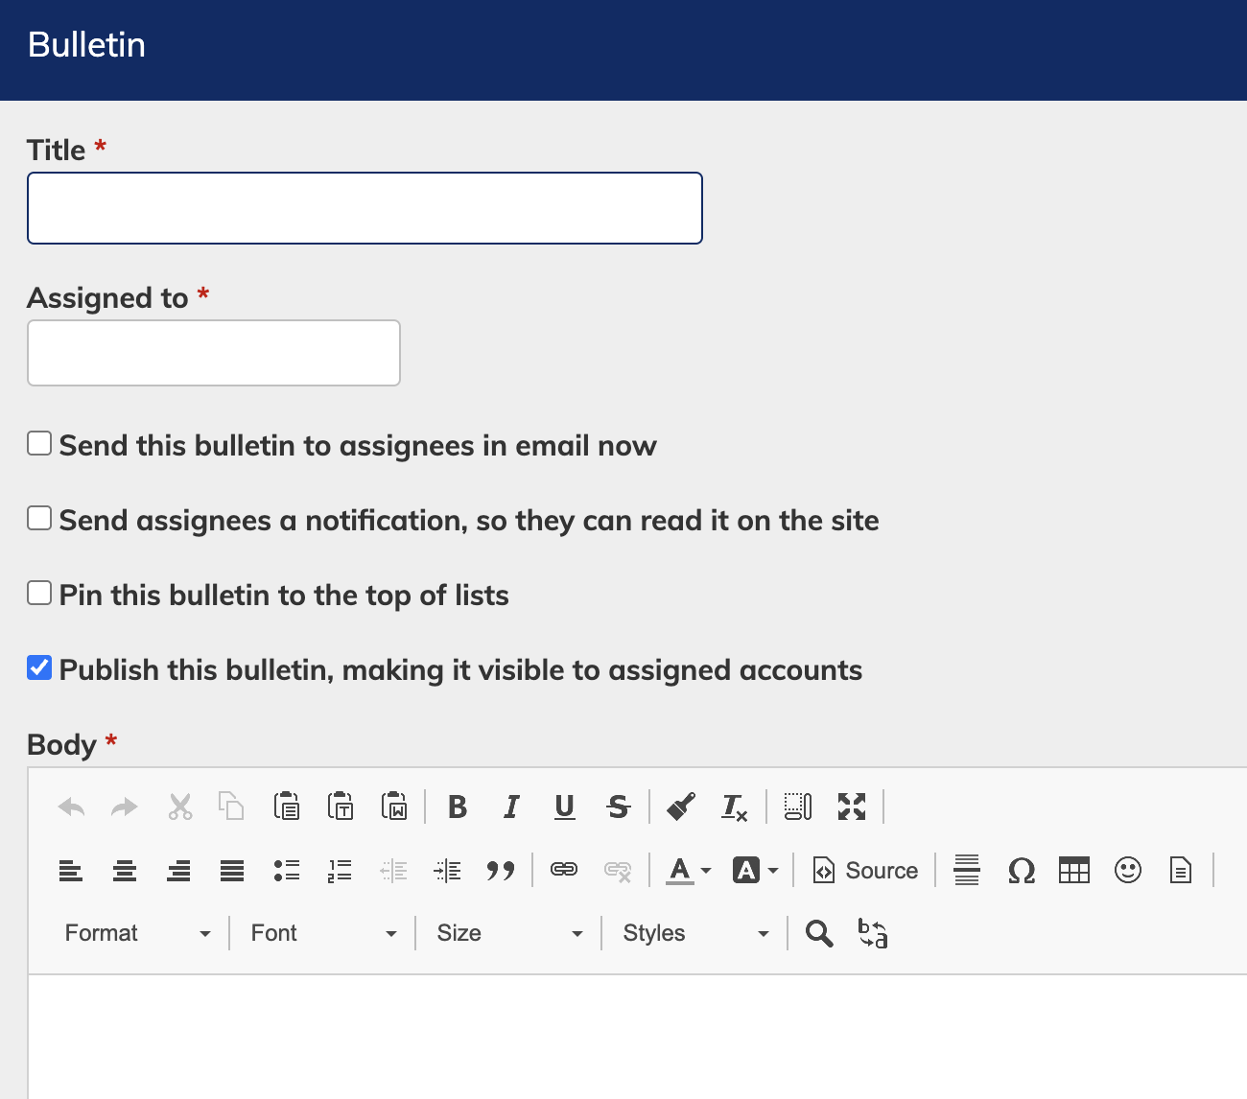This screenshot has height=1099, width=1247.
Task: Open the smiley emoticon picker
Action: [1127, 870]
